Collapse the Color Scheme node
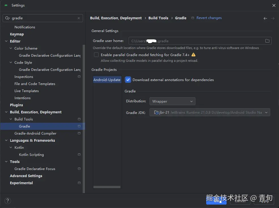The width and height of the screenshot is (279, 208). [11, 48]
